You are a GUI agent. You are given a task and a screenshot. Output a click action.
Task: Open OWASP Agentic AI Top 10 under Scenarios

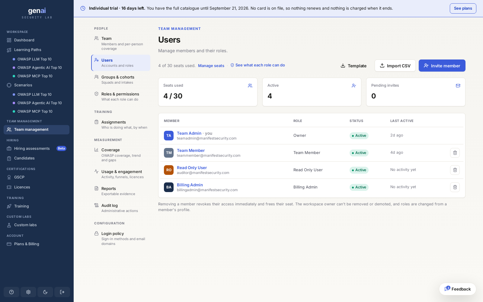[40, 103]
